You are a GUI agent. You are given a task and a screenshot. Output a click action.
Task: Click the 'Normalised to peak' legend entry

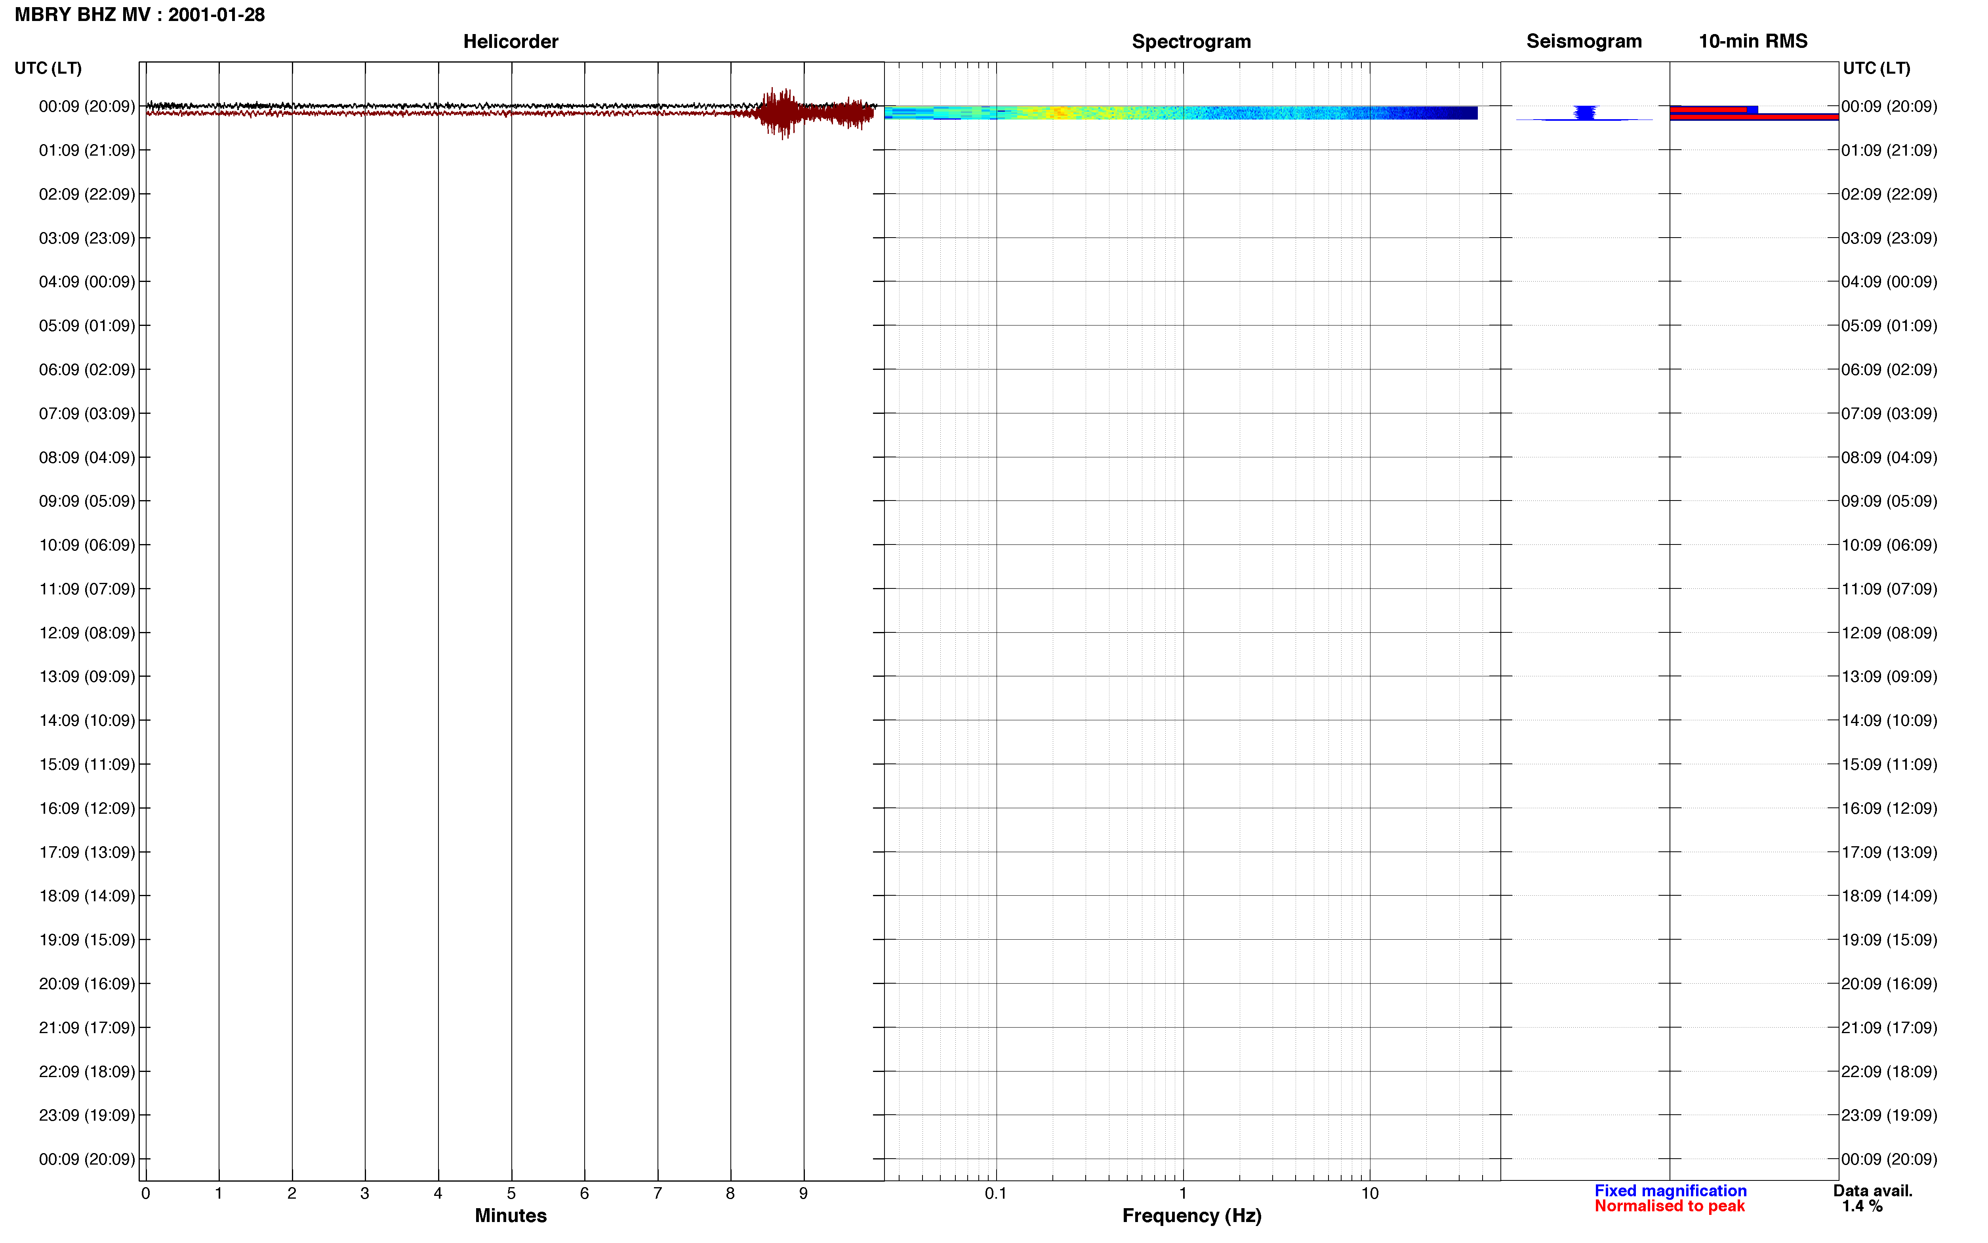point(1669,1206)
